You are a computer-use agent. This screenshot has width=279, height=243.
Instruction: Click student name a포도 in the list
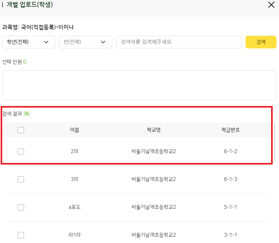pyautogui.click(x=75, y=207)
